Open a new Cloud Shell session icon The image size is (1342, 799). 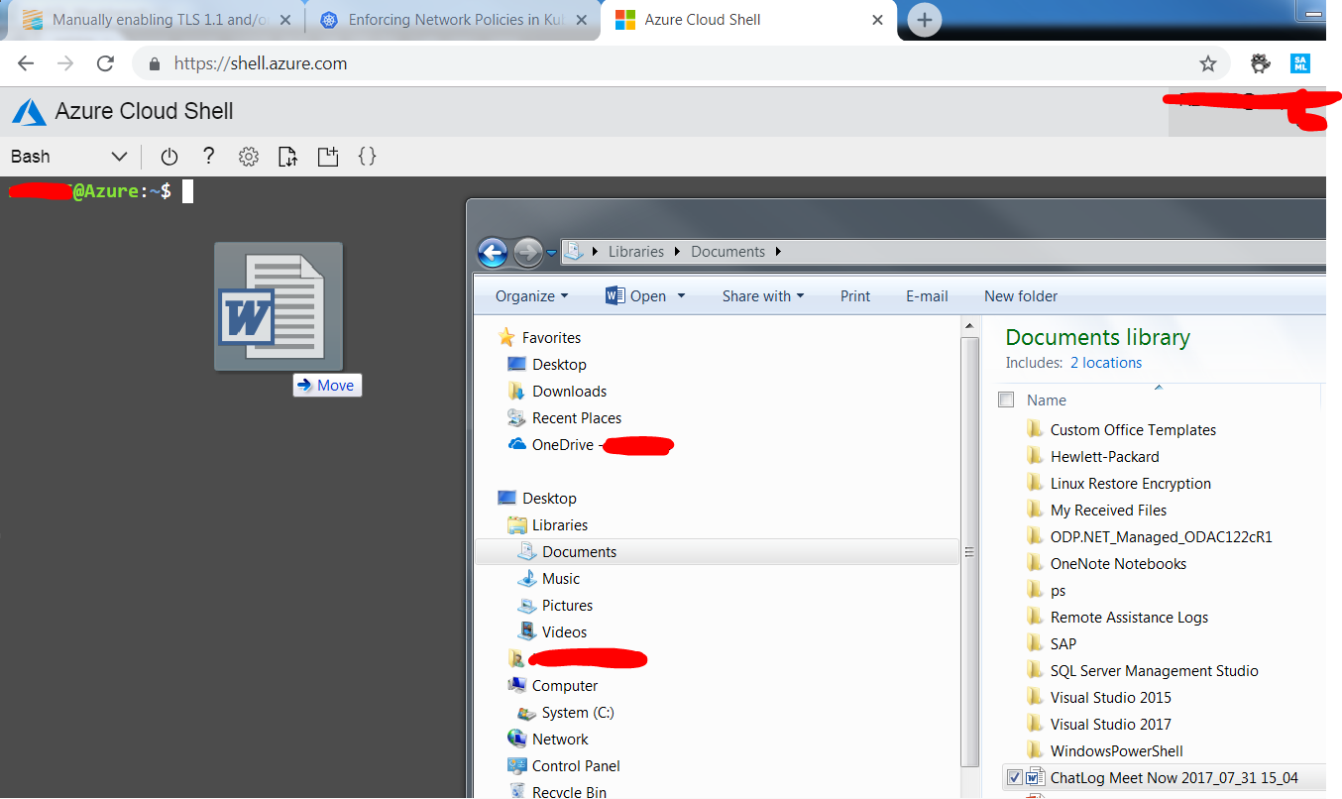point(327,156)
